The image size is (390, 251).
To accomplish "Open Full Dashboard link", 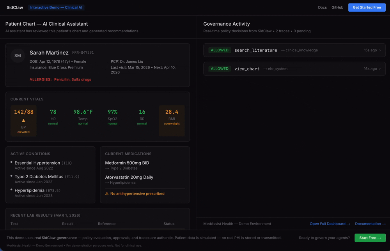I will [330, 224].
